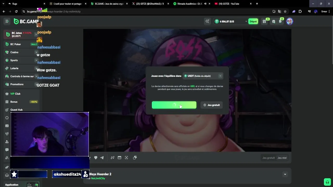Open BC Poker in the sidebar
Screen dimensions: 333x187
21,44
